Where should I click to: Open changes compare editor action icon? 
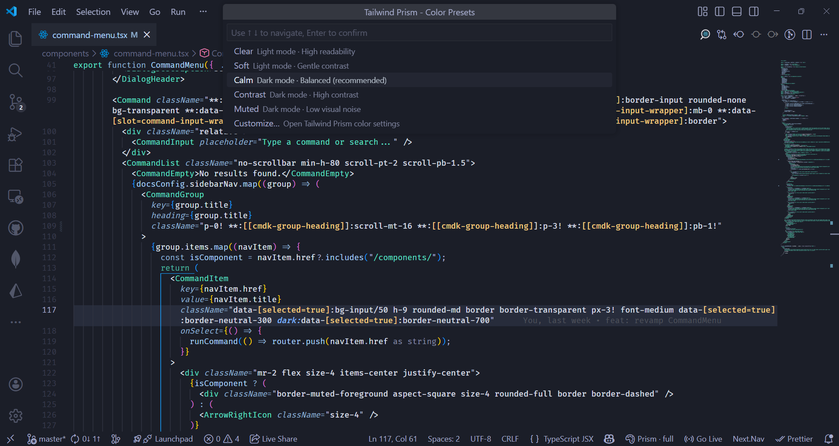[x=722, y=35]
